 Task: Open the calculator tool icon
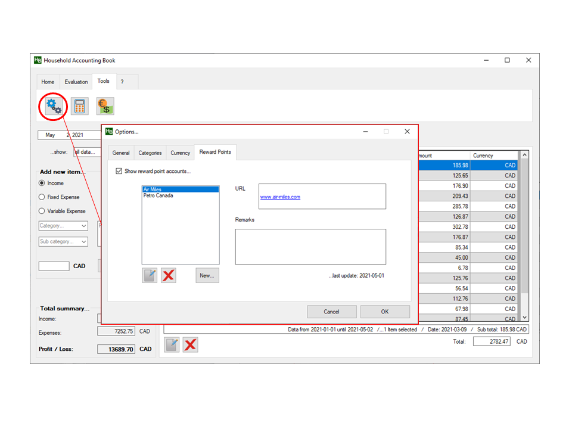(x=79, y=107)
